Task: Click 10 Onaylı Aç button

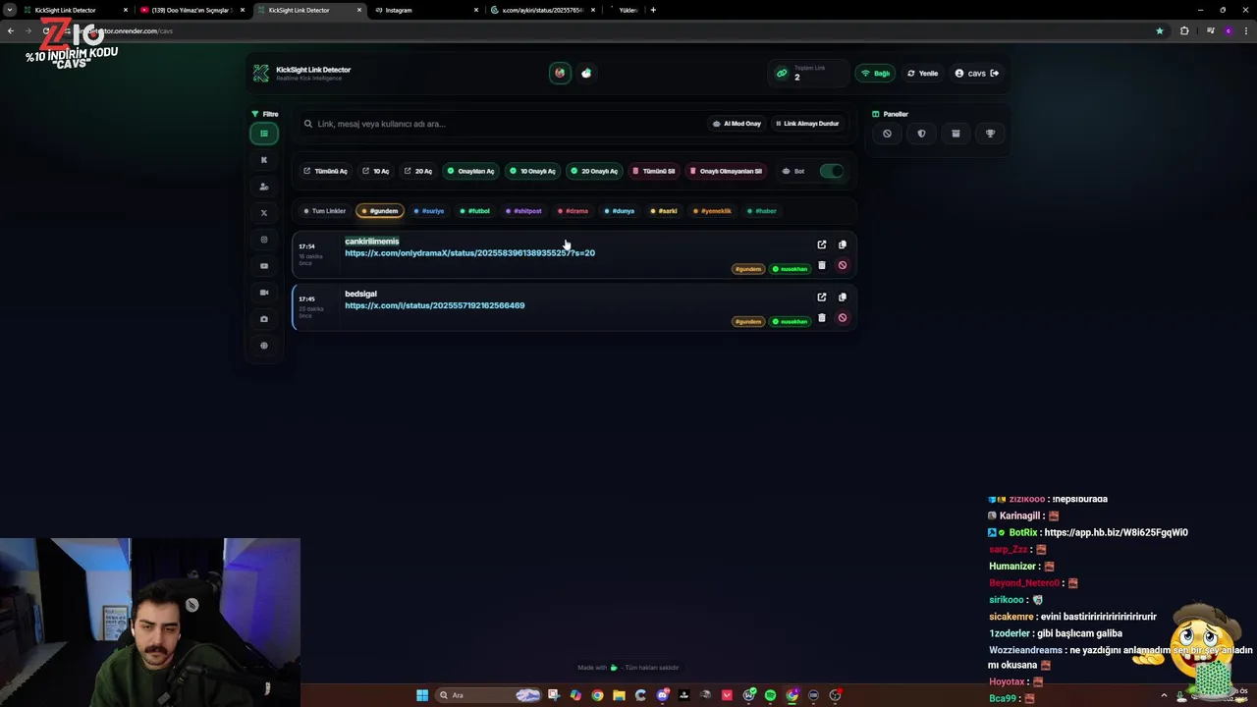Action: pos(532,171)
